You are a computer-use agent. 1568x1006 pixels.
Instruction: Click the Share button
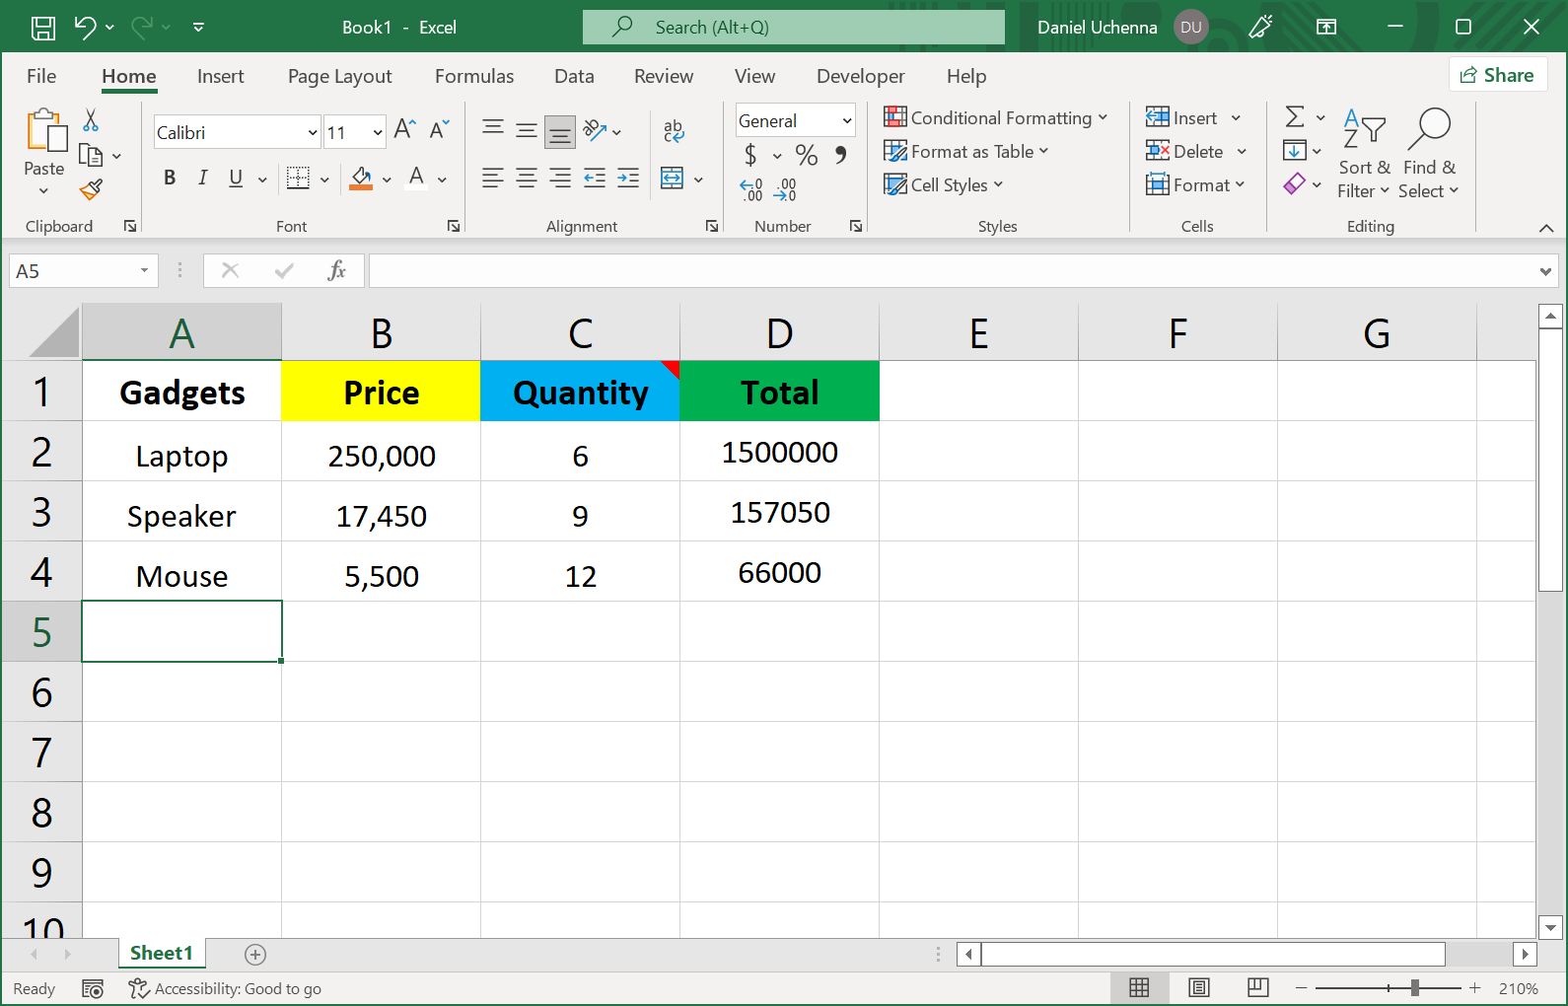[1497, 75]
